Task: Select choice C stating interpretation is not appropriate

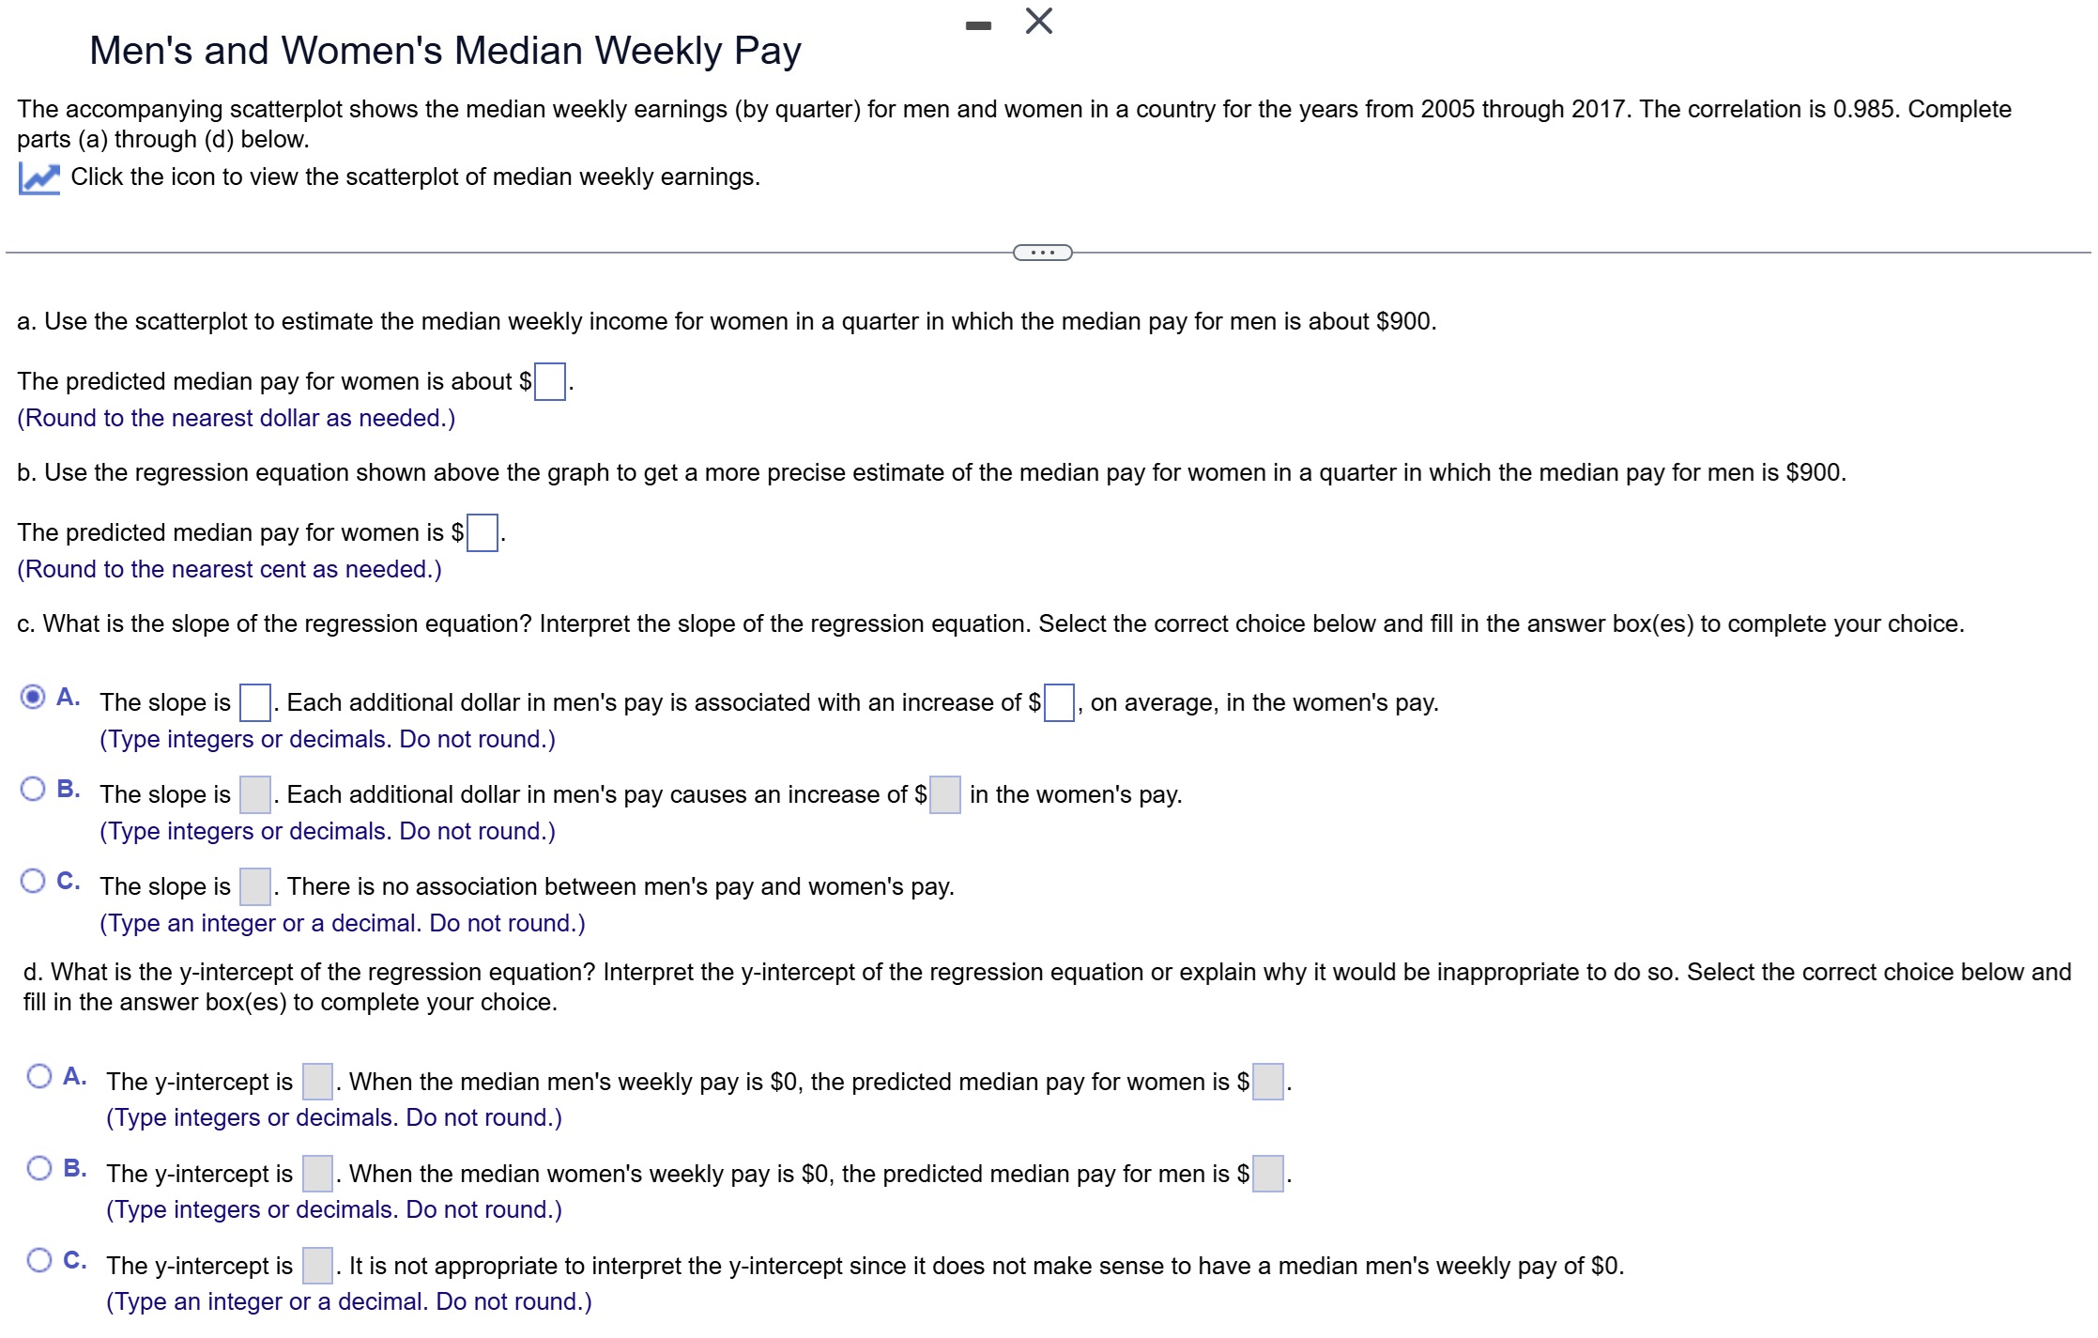Action: (41, 1258)
